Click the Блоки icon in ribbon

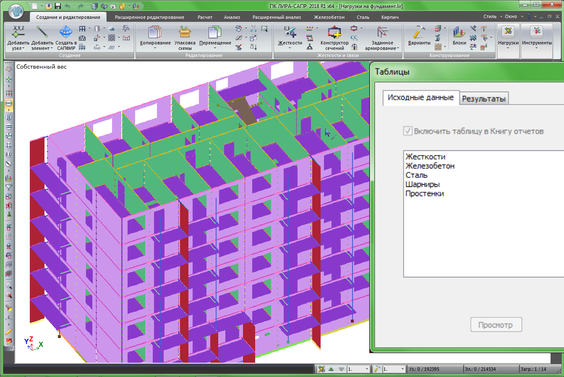[x=459, y=32]
